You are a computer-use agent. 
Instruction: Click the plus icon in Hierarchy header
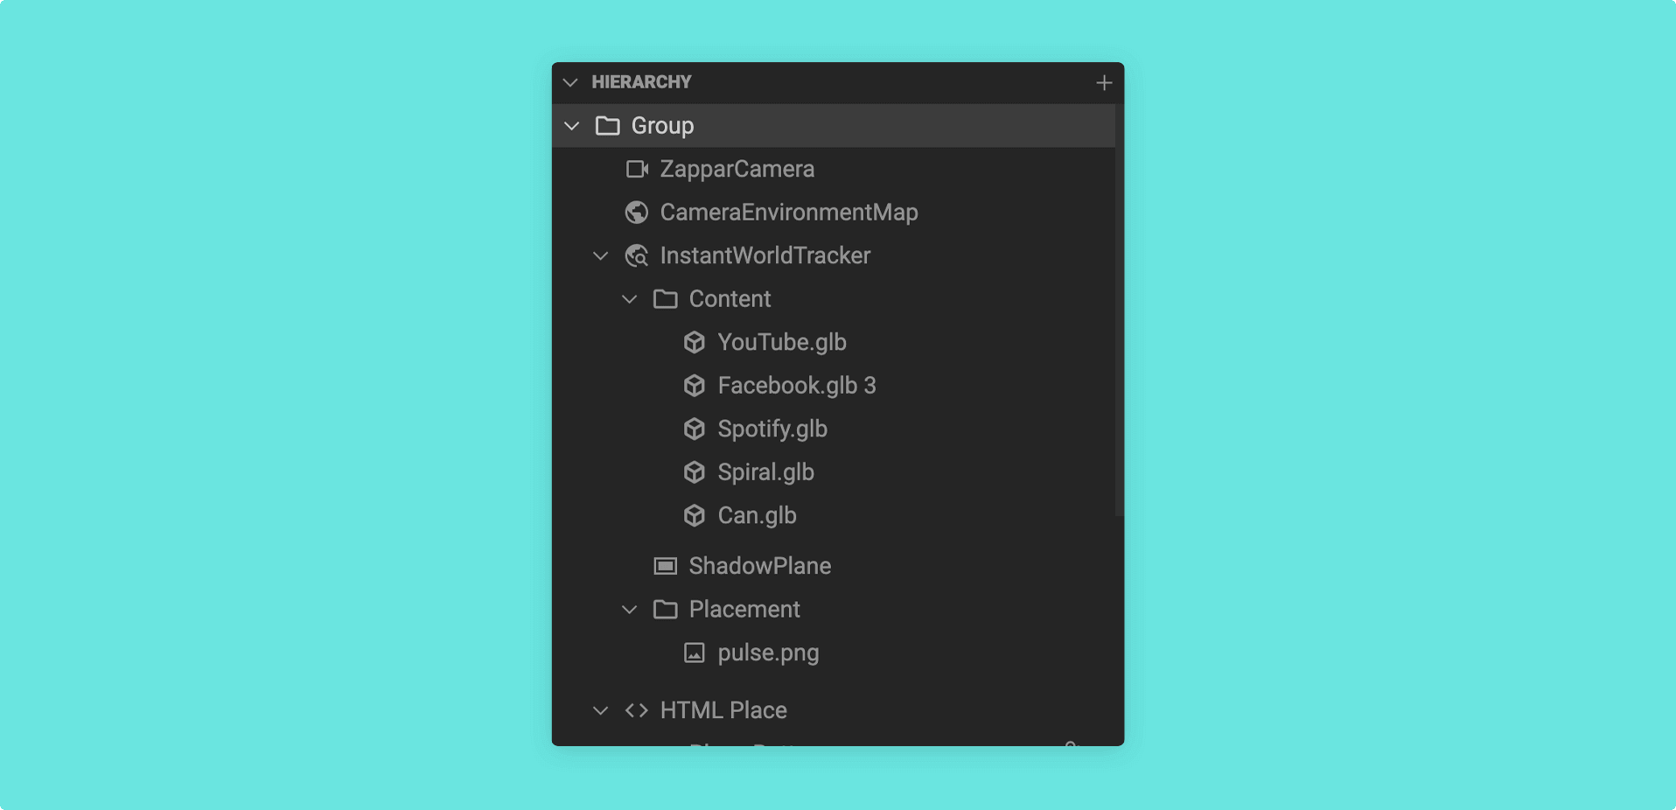(x=1104, y=82)
